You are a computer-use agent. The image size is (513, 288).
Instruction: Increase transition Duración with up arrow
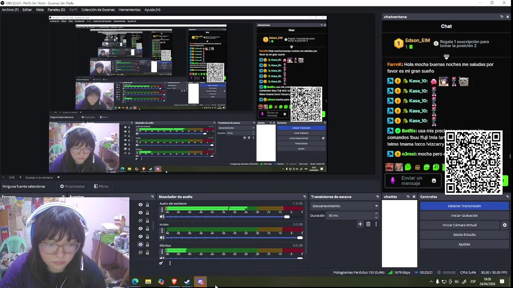(376, 214)
